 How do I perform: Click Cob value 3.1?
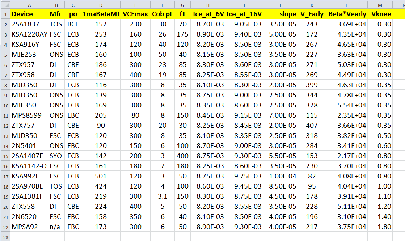click(163, 196)
